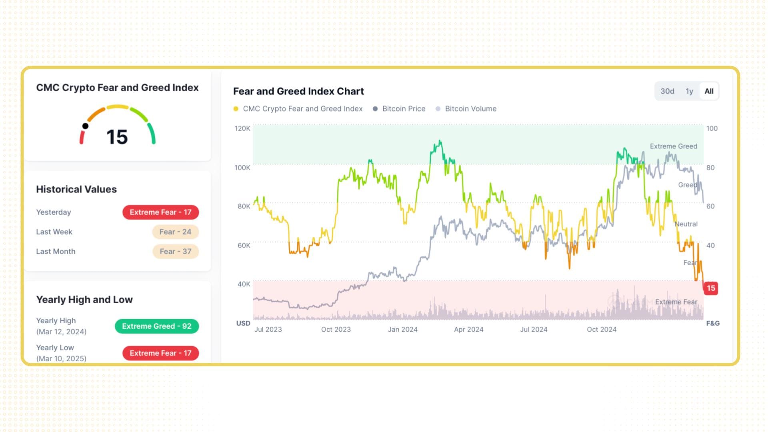Click the light gray Bitcoin Volume legend dot
The image size is (768, 432).
(438, 109)
